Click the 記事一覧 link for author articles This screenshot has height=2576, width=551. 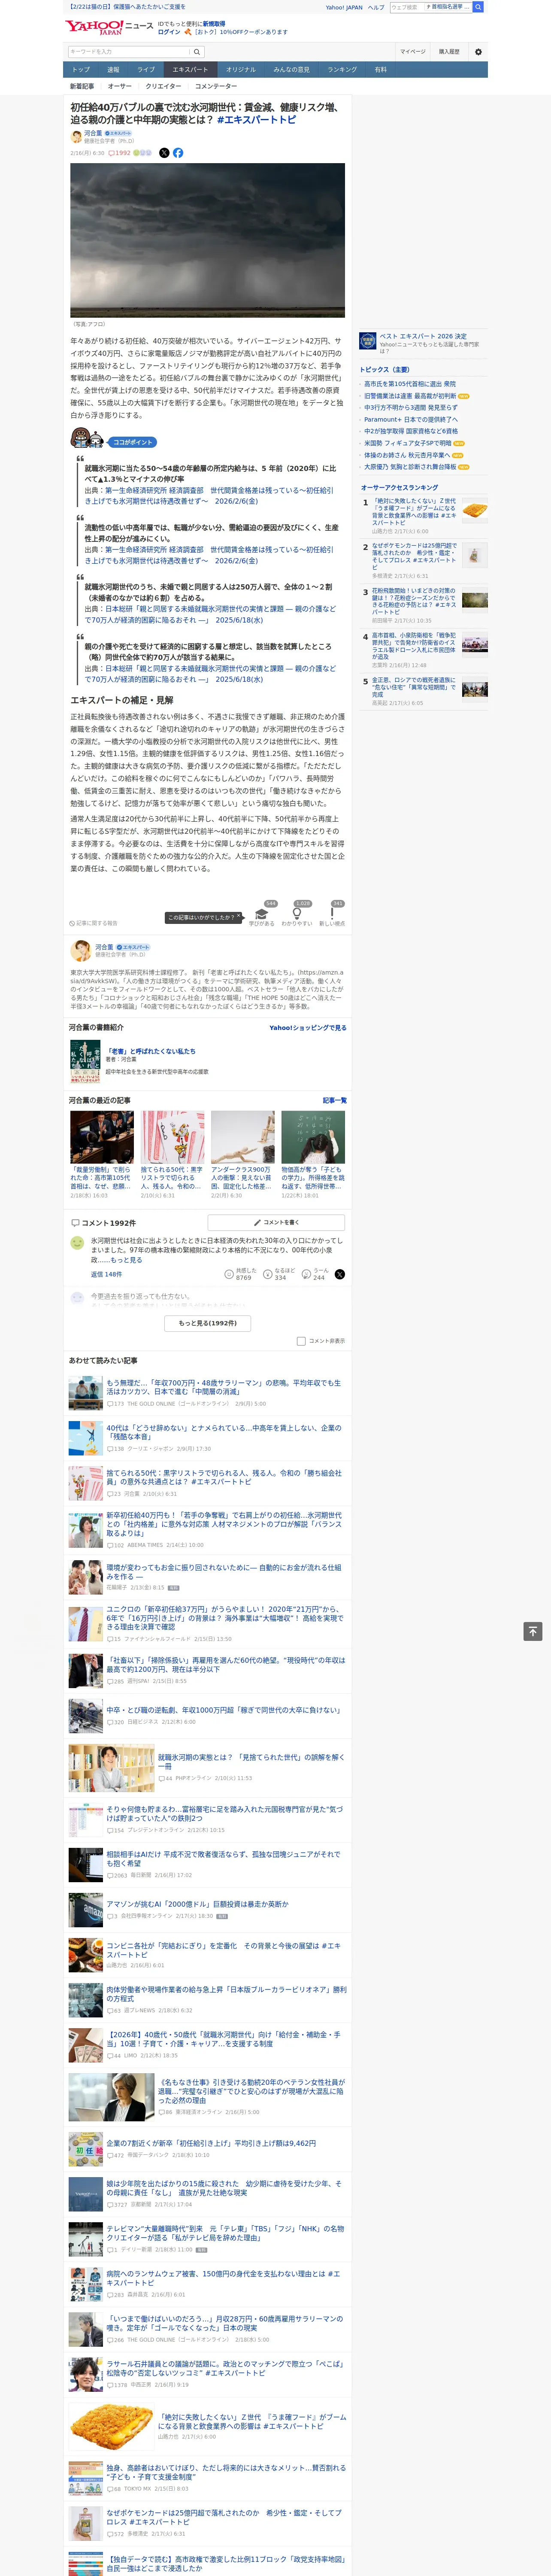click(335, 1100)
